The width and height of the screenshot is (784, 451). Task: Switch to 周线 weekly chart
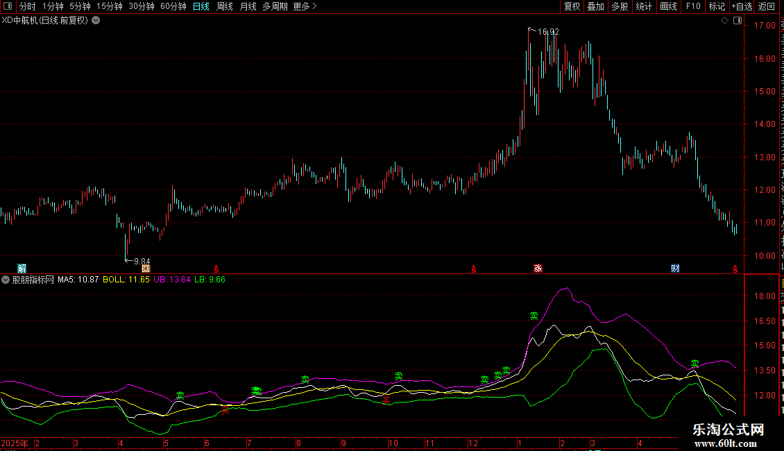pyautogui.click(x=225, y=6)
